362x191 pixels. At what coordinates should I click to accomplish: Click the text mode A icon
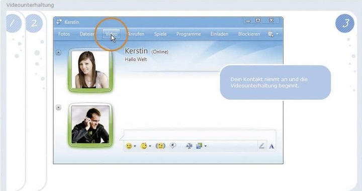click(271, 146)
